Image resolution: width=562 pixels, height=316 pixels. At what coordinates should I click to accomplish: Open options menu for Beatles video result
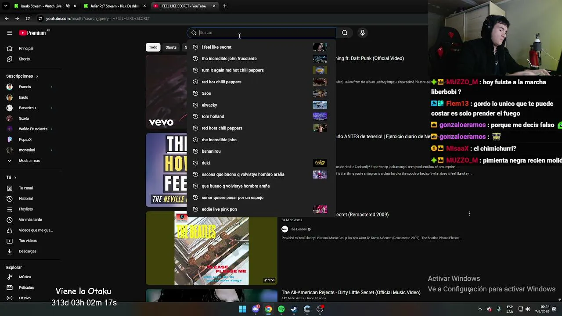(x=470, y=214)
